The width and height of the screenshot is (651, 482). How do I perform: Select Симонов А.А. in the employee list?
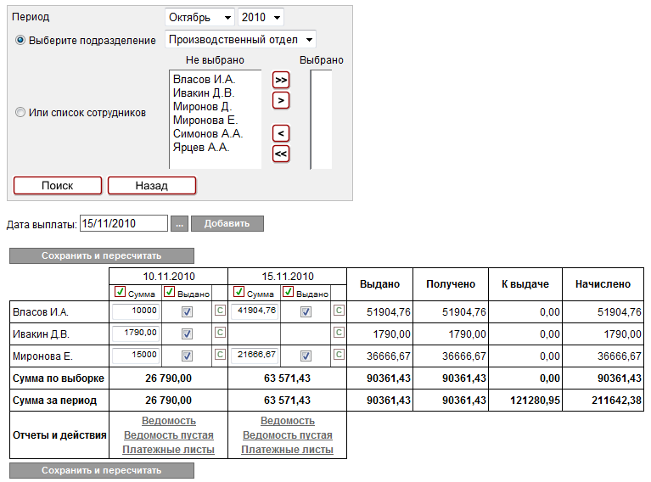pos(208,133)
